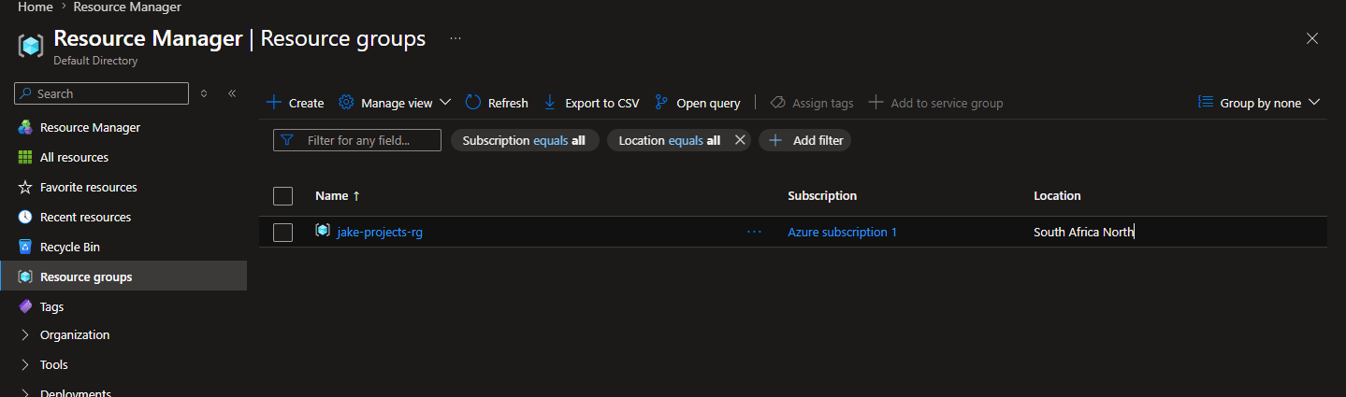
Task: Click the Create button
Action: (296, 103)
